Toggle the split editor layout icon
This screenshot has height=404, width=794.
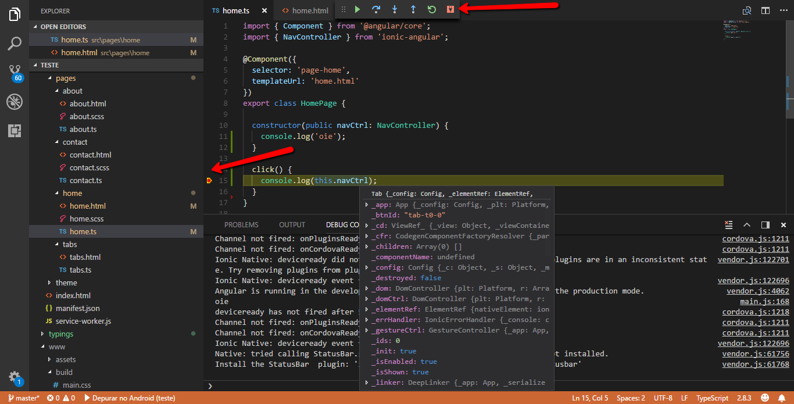click(x=766, y=10)
